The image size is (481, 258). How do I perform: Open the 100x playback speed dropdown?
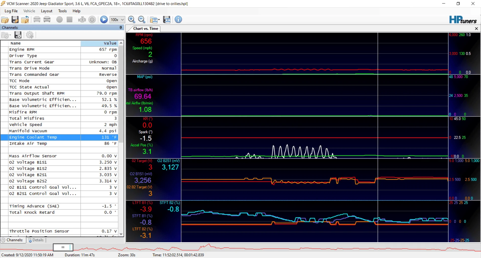coord(117,19)
